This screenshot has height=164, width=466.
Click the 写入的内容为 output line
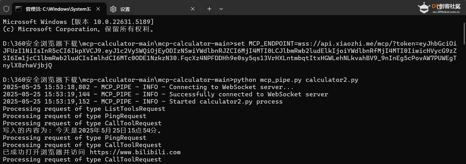tap(83, 131)
